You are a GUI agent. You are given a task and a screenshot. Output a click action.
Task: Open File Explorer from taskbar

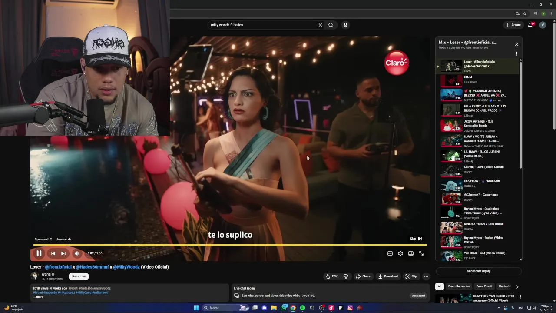(x=274, y=308)
